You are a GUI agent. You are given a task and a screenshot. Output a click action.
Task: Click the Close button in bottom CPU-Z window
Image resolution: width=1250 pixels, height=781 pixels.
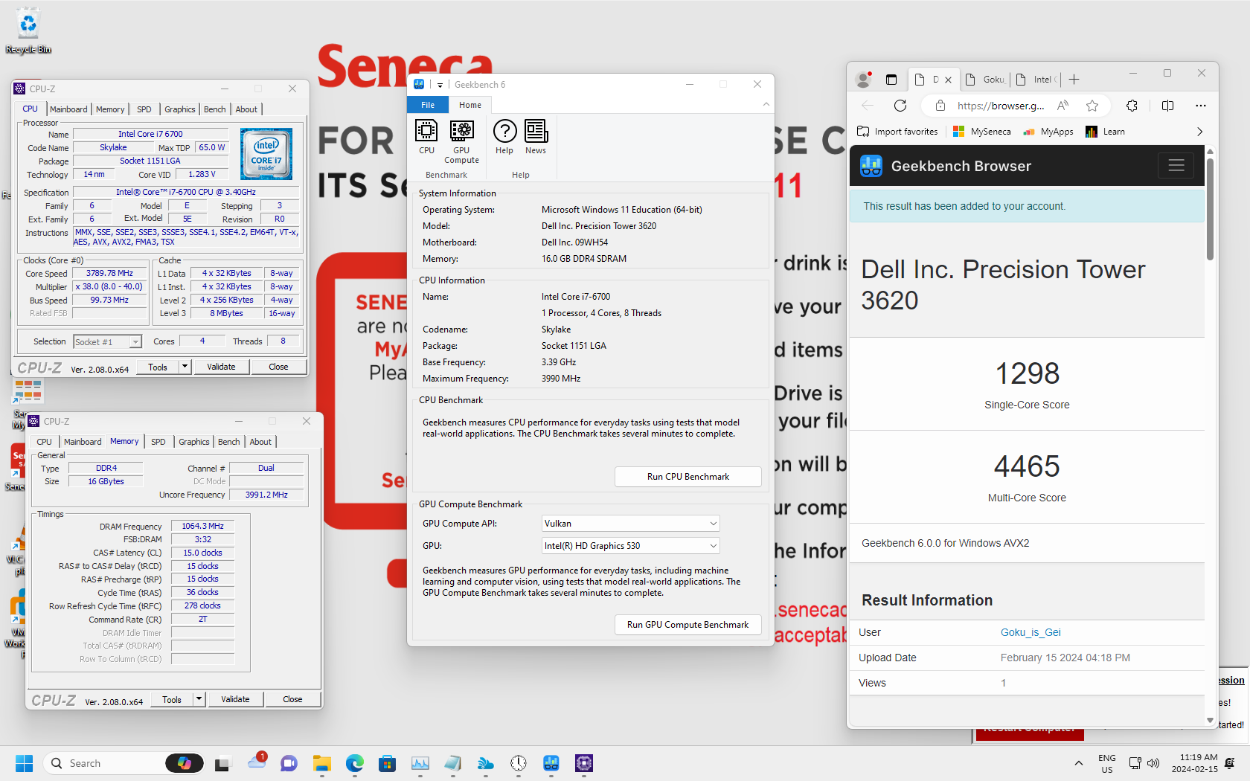pos(292,699)
